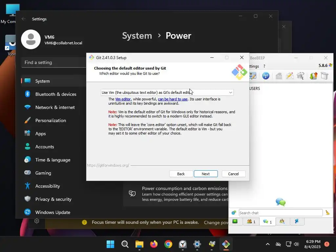Open the file transfer arrows icon in BeeBEEP
The width and height of the screenshot is (336, 252).
point(313,76)
